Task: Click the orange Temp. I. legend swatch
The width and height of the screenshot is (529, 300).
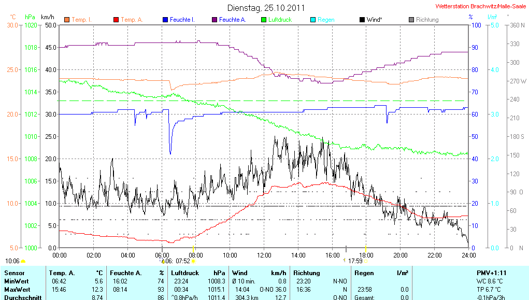Action: 67,20
